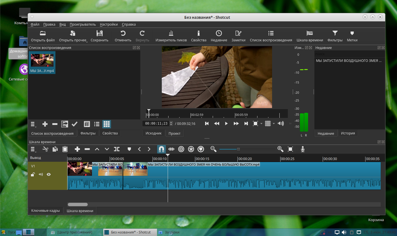Viewport: 397px width, 236px height.
Task: Open the Filters panel from toolbar
Action: 335,36
